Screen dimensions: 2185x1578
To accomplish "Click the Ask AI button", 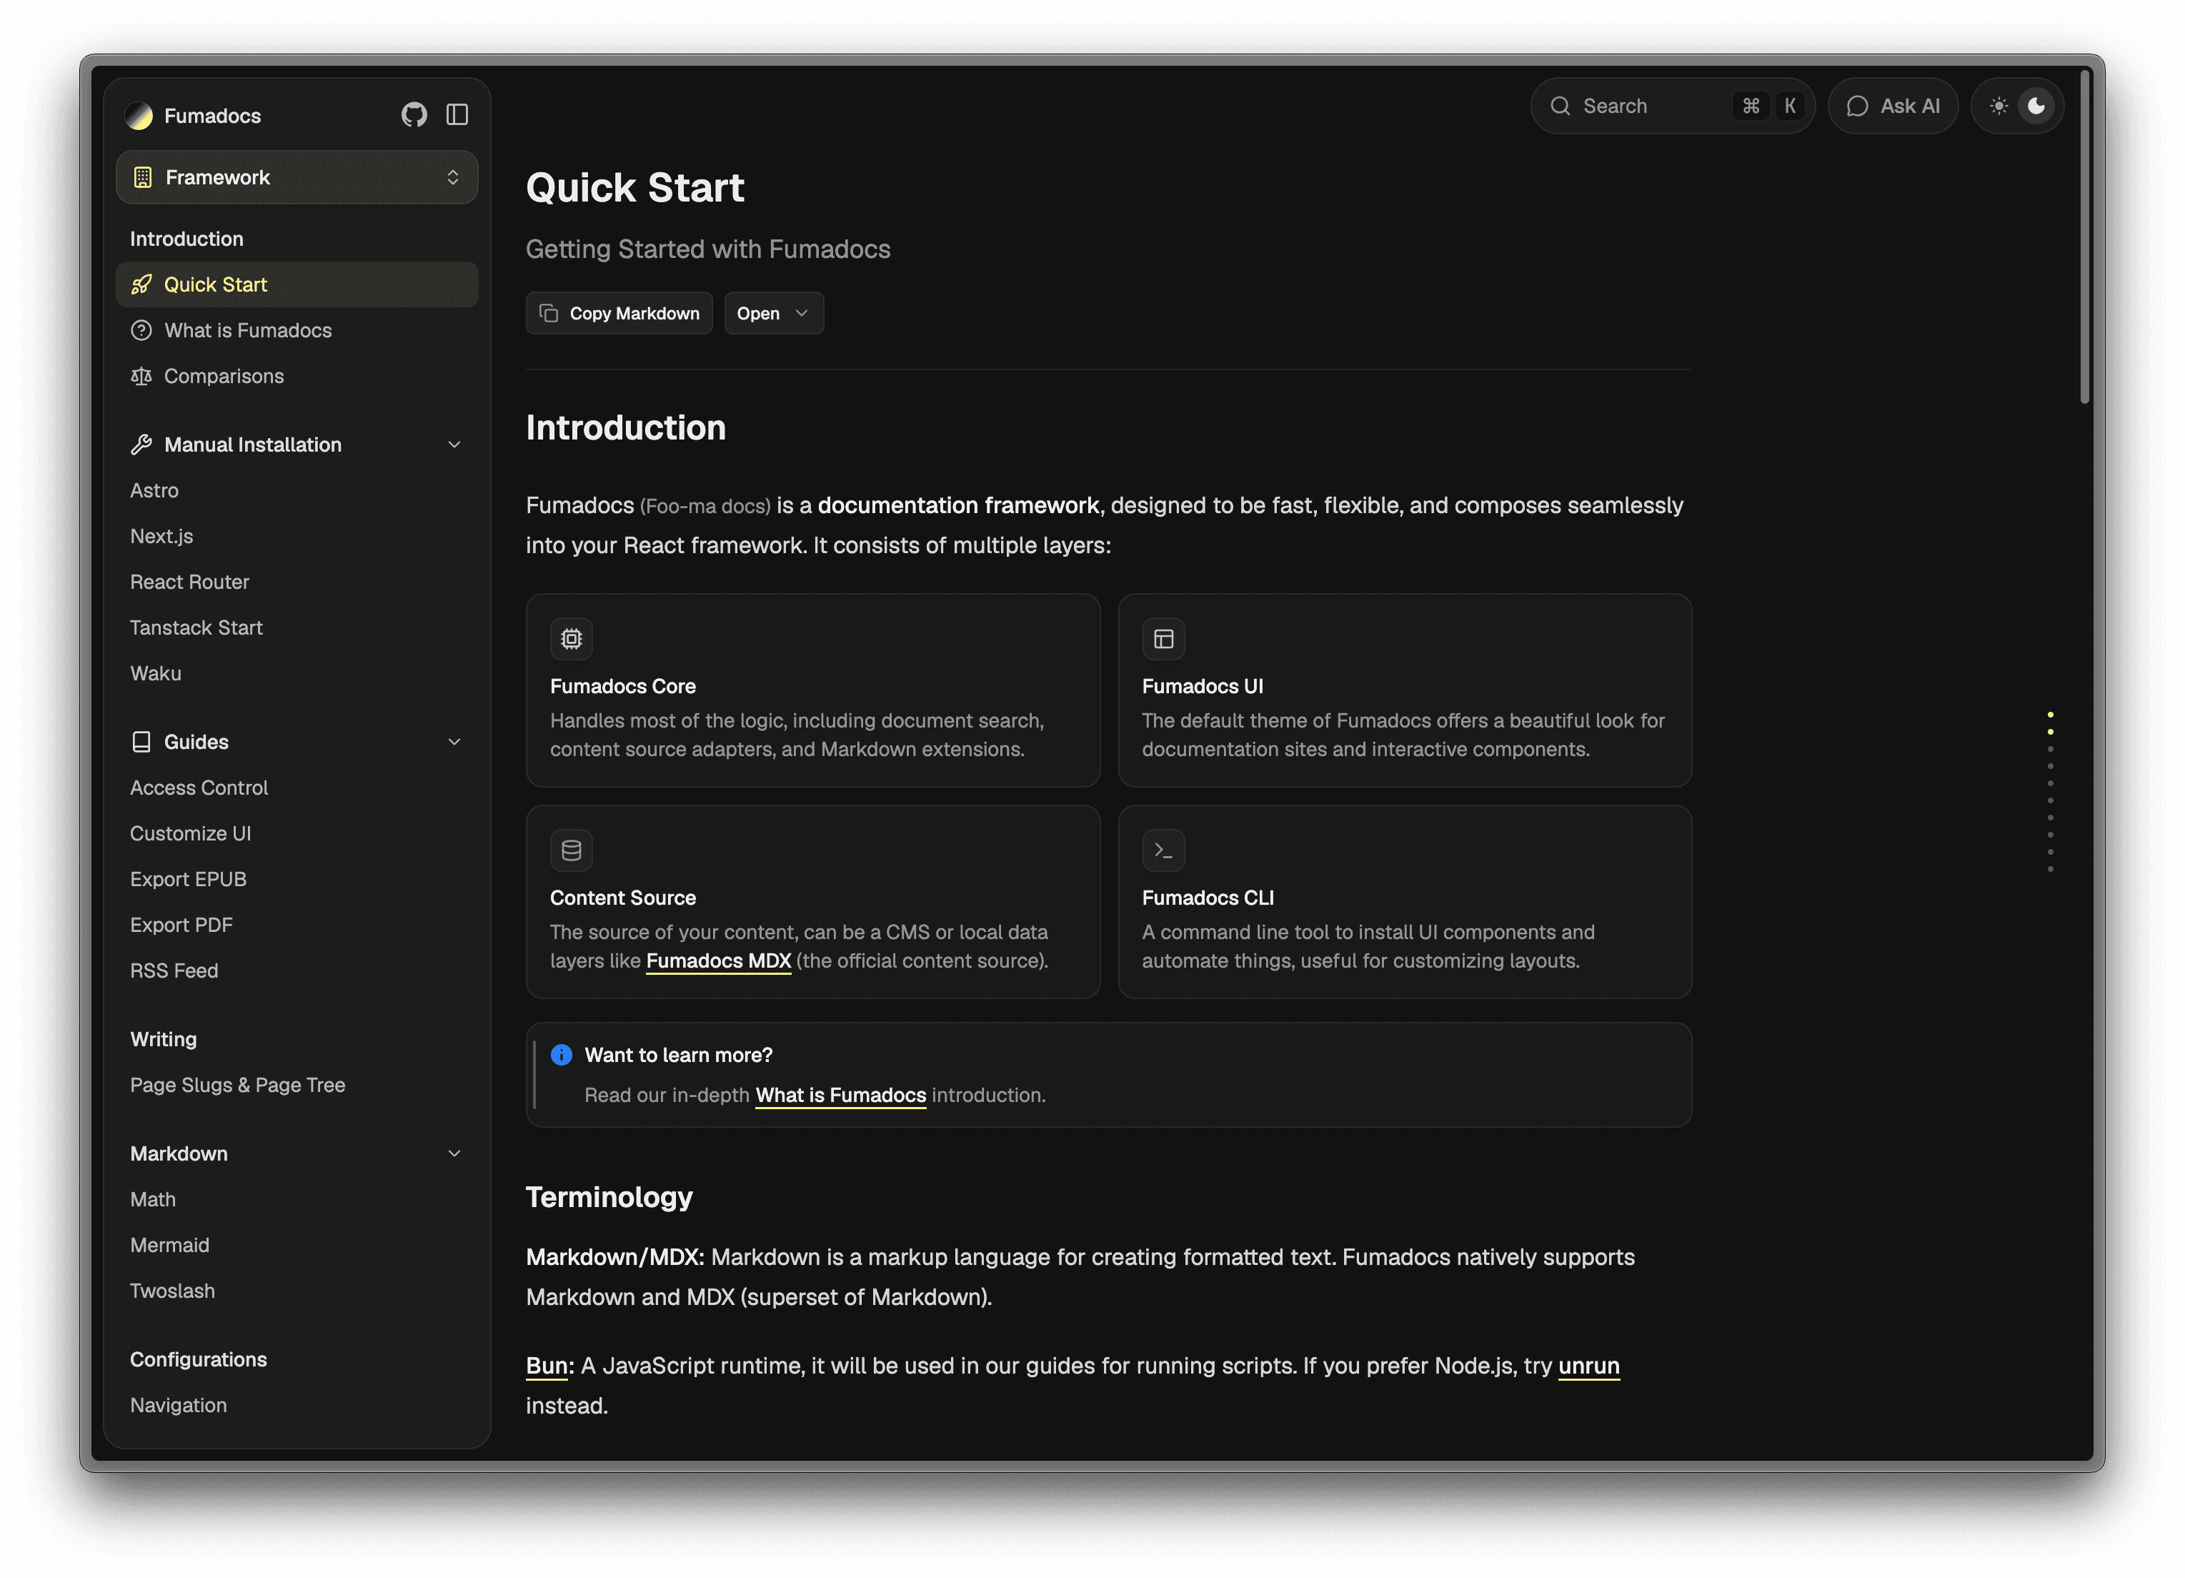I will click(x=1893, y=106).
